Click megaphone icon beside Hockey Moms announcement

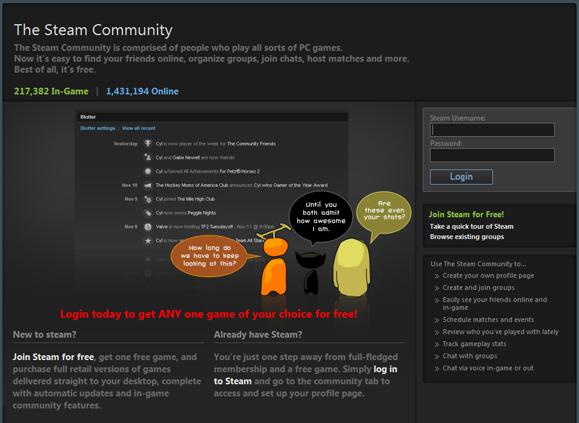(148, 185)
